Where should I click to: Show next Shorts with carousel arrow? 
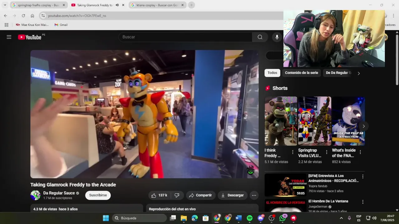363,126
